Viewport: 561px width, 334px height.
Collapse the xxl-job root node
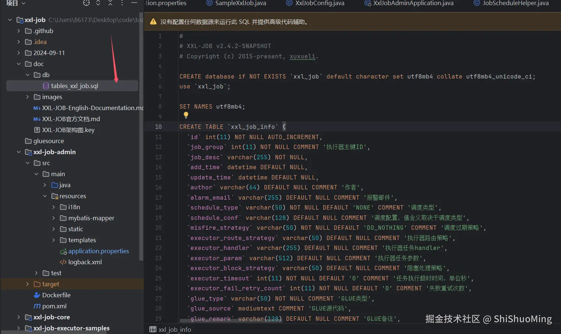tap(10, 20)
